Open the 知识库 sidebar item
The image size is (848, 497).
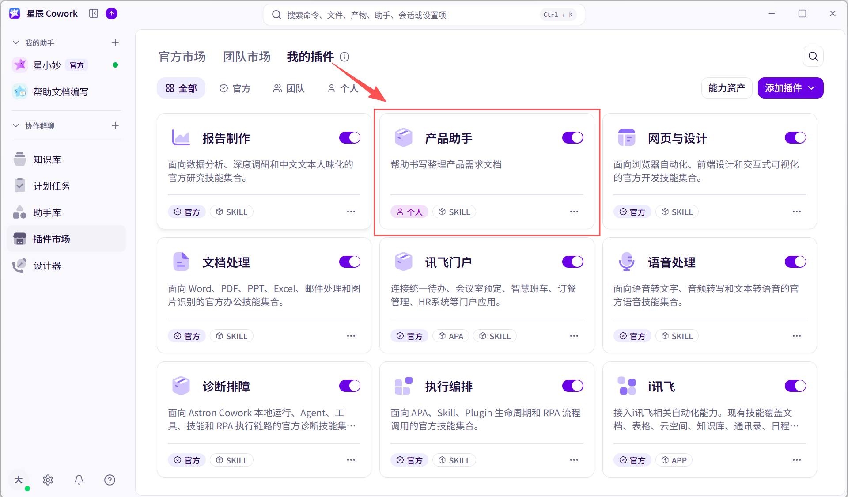(66, 159)
